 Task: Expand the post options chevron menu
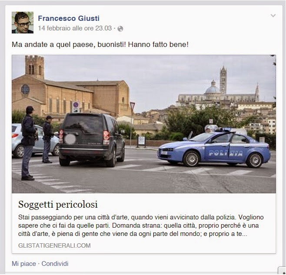[x=273, y=16]
